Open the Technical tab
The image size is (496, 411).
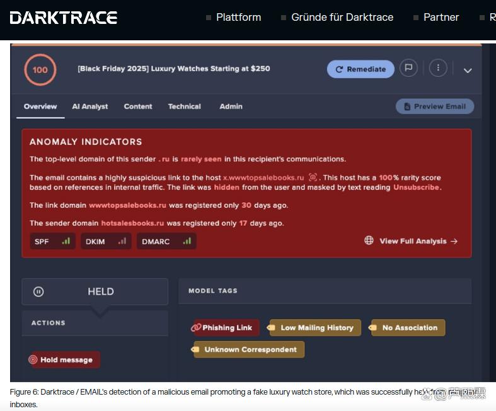185,106
